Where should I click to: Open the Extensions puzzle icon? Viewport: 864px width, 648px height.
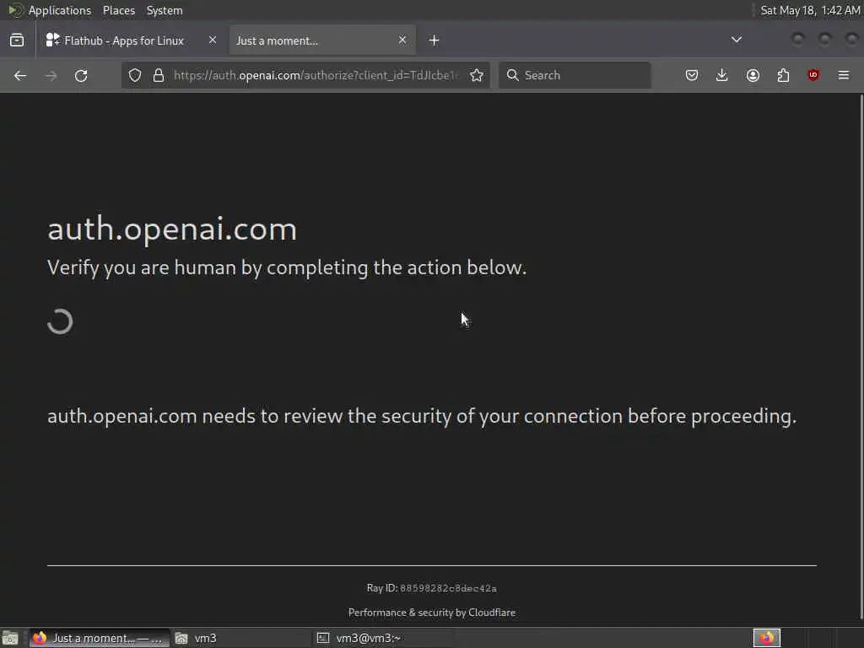tap(783, 75)
